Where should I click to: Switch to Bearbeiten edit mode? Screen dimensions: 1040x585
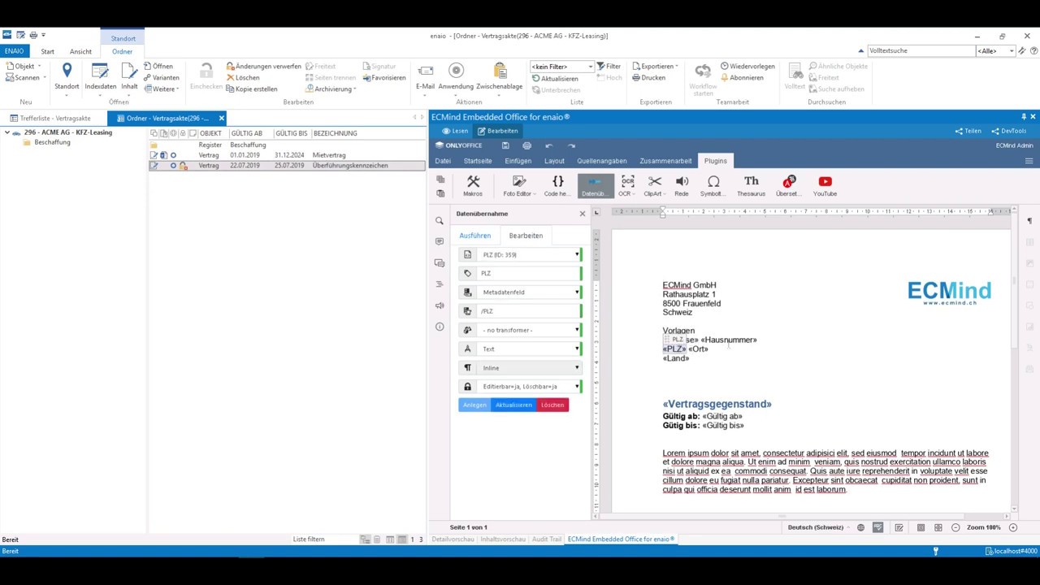pos(498,131)
